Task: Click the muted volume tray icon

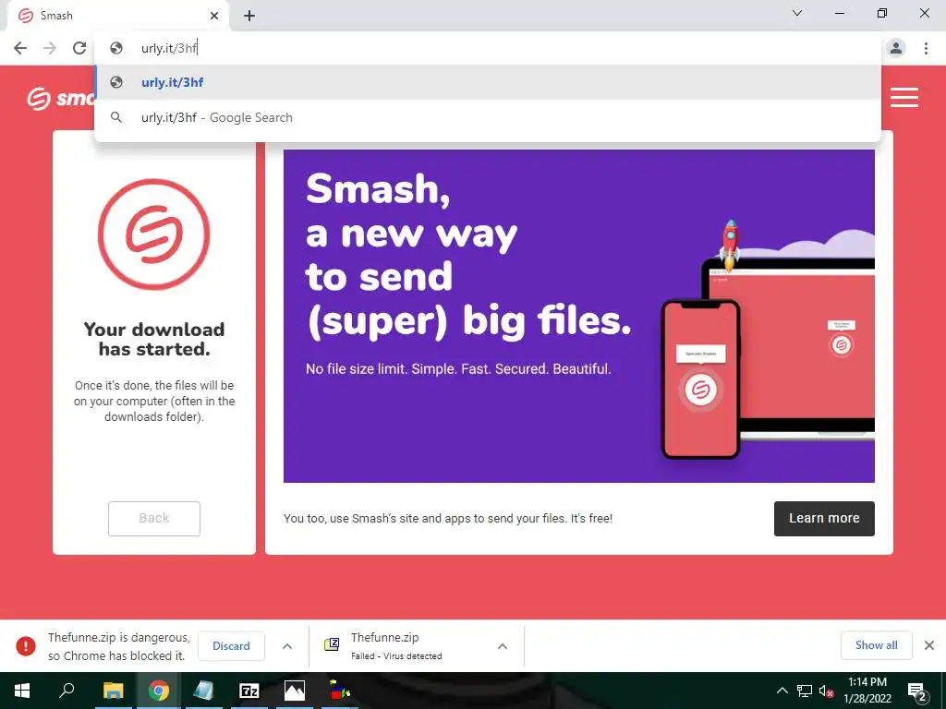Action: click(x=826, y=691)
